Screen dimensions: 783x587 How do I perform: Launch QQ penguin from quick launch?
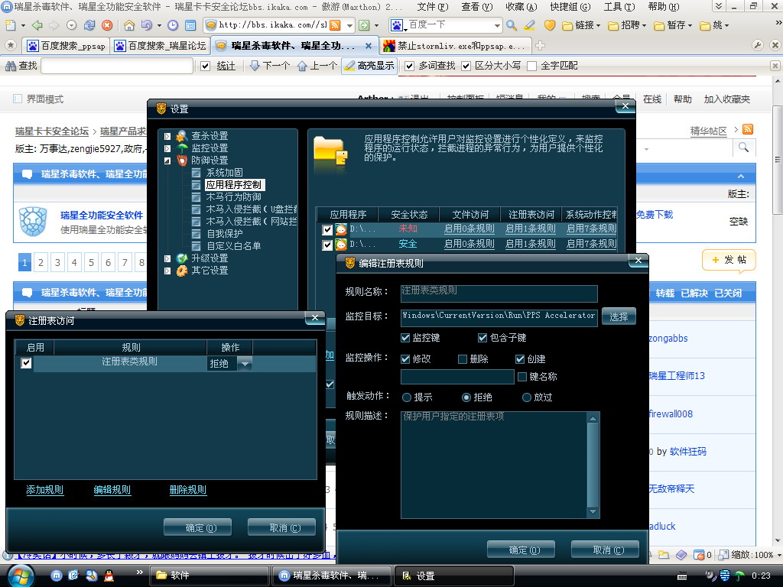coord(108,575)
